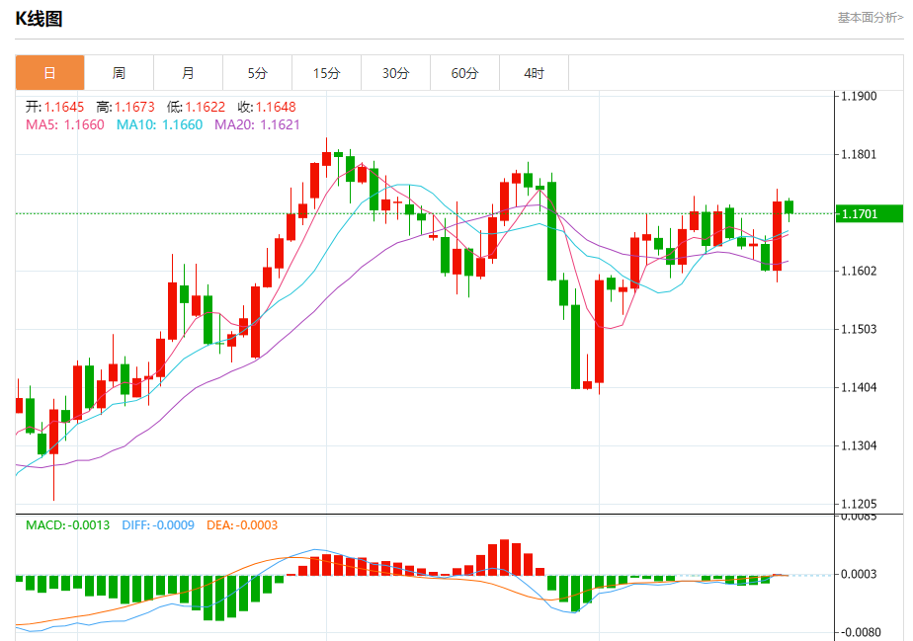Image resolution: width=913 pixels, height=641 pixels.
Task: Click the 收 closing price value 1.1648
Action: (276, 107)
